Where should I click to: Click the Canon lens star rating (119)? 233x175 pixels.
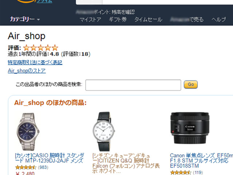point(187,172)
